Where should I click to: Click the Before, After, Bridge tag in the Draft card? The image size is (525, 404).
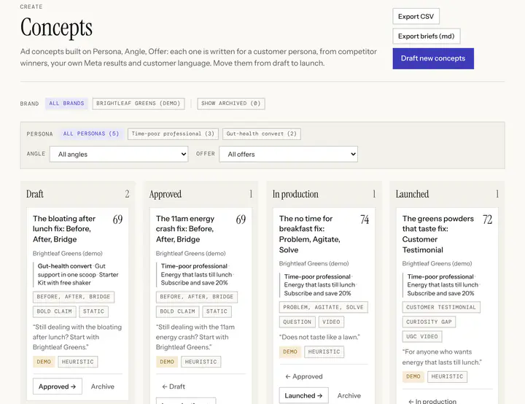[74, 297]
